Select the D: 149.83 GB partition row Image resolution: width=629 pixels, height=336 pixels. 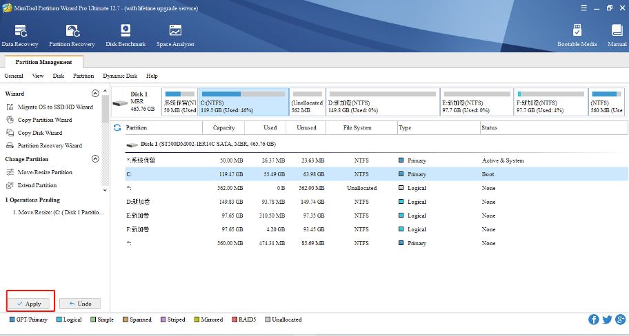[377, 202]
